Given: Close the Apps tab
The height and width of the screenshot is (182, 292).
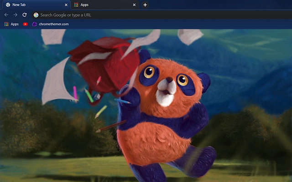Looking at the screenshot, I should point(134,5).
